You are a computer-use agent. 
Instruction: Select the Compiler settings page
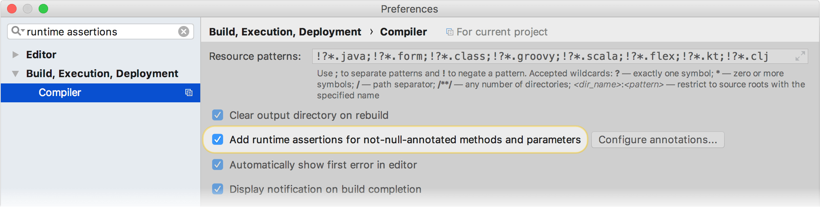click(x=60, y=92)
